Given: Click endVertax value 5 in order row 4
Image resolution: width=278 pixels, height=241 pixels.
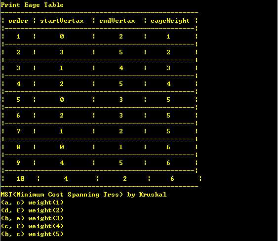Looking at the screenshot, I should pos(121,84).
